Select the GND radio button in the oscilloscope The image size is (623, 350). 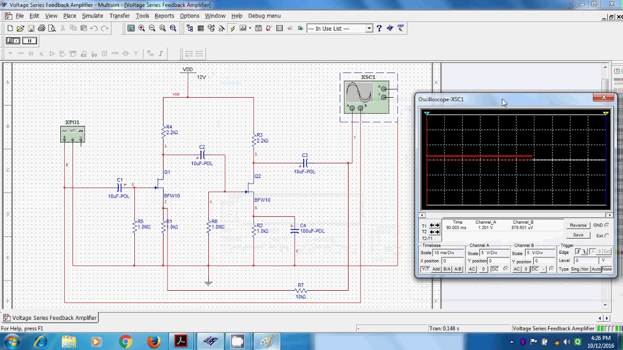(x=606, y=226)
